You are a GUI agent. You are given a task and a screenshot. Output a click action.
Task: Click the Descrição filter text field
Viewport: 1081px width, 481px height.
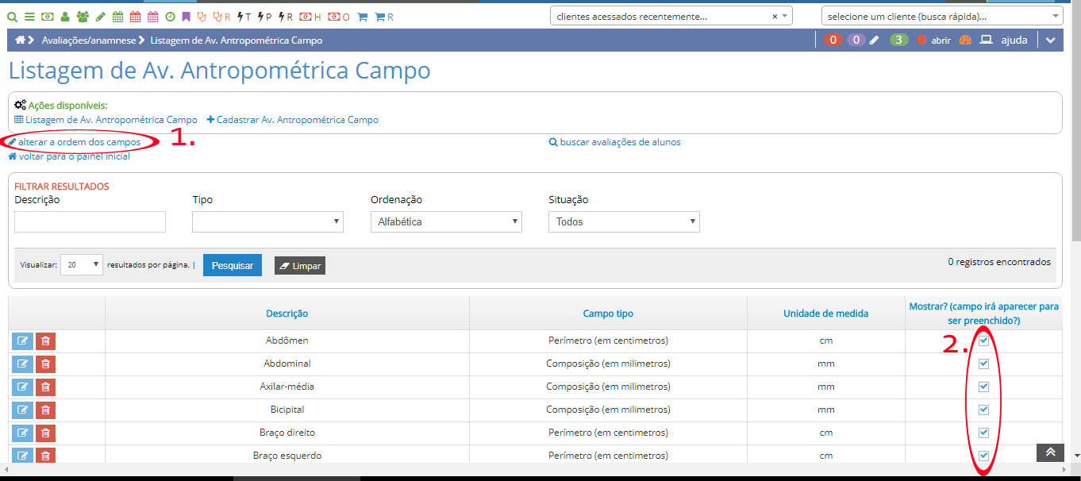click(x=90, y=221)
